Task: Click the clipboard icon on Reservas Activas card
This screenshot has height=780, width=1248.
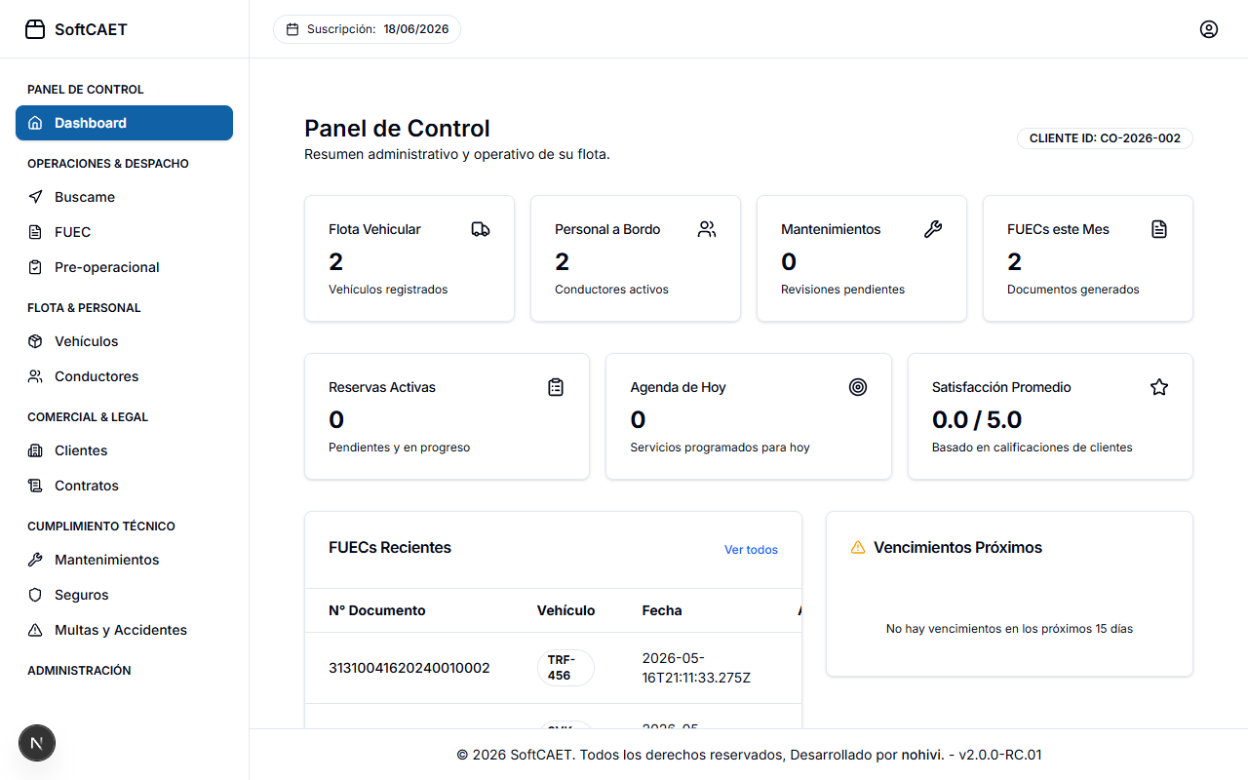Action: click(x=556, y=387)
